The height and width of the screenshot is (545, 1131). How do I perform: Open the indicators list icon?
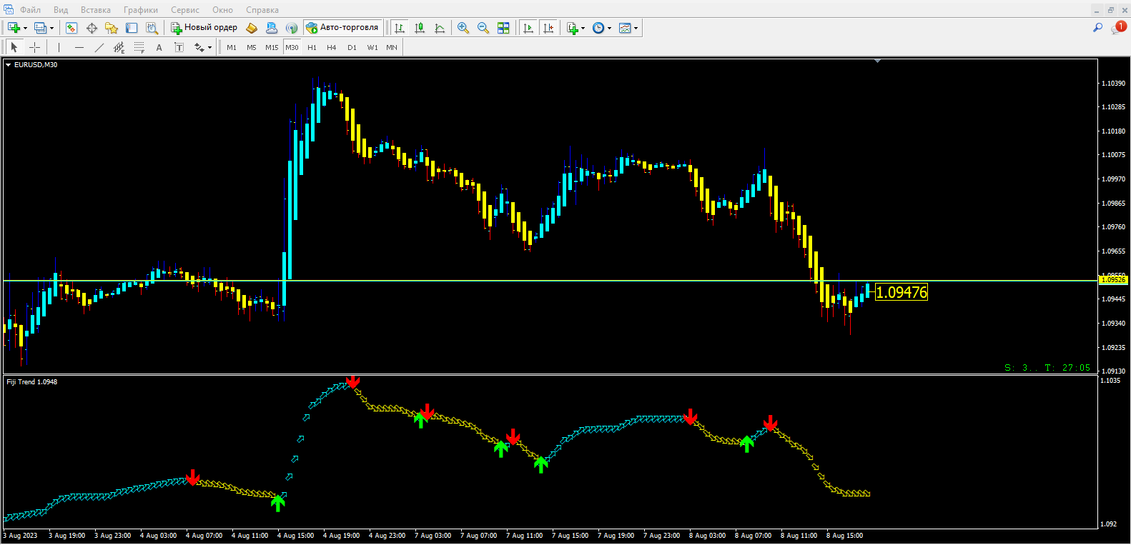coord(572,28)
